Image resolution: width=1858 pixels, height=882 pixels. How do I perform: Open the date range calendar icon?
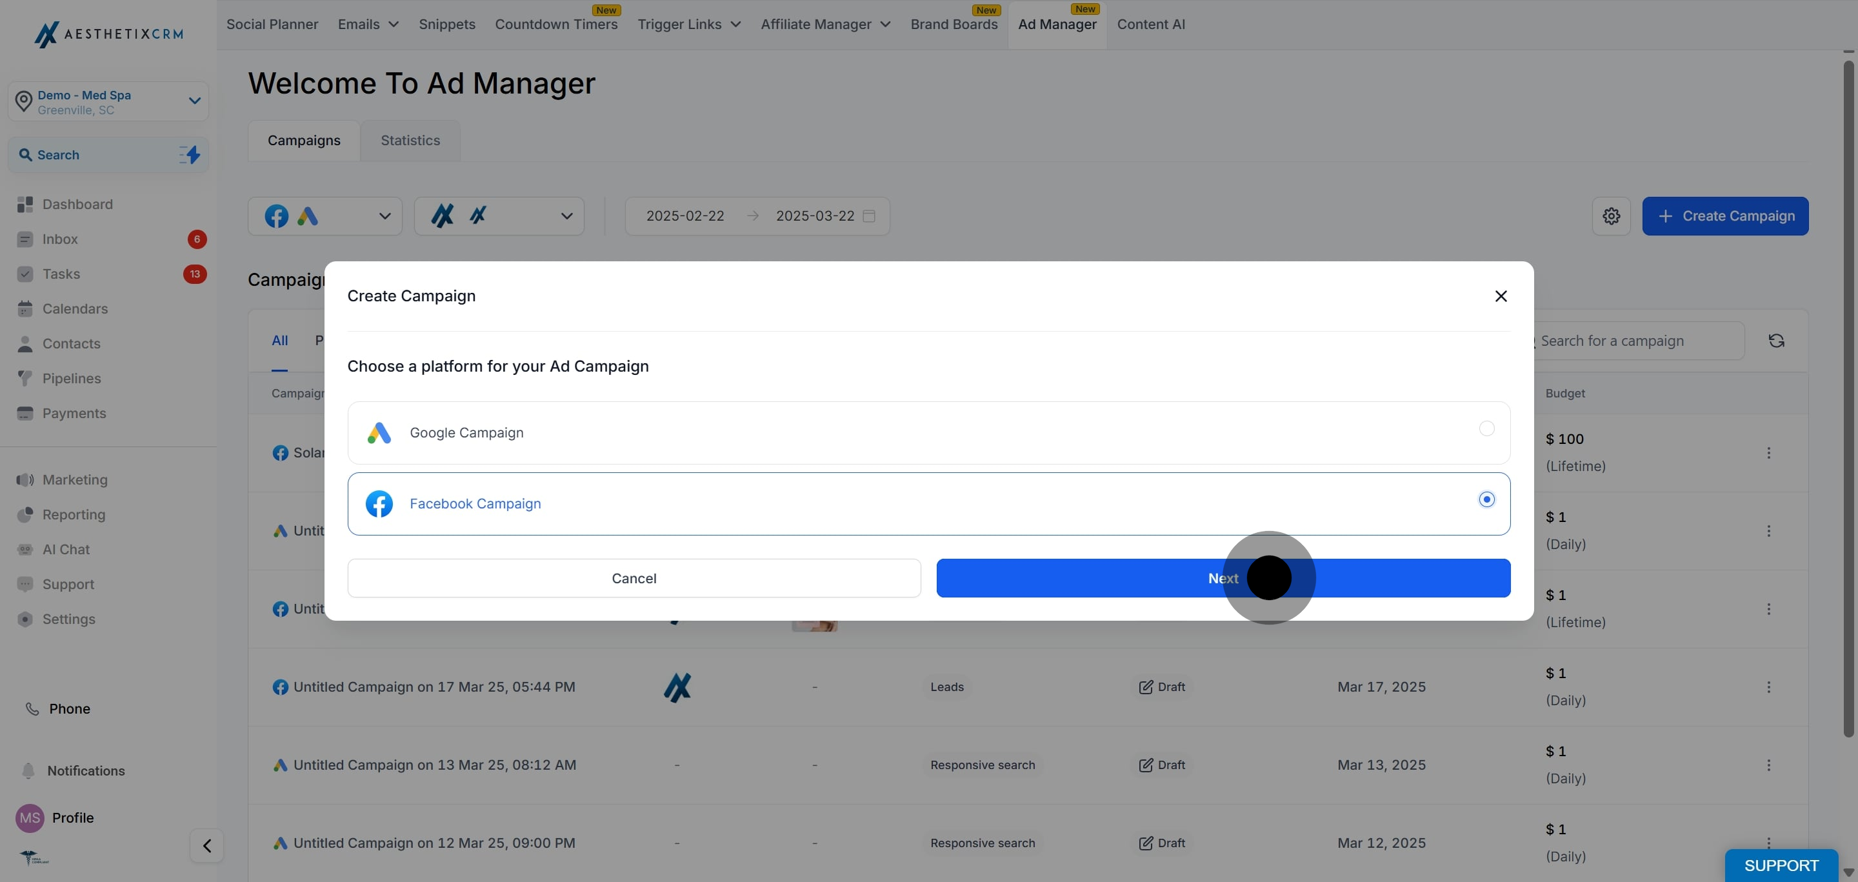(869, 216)
